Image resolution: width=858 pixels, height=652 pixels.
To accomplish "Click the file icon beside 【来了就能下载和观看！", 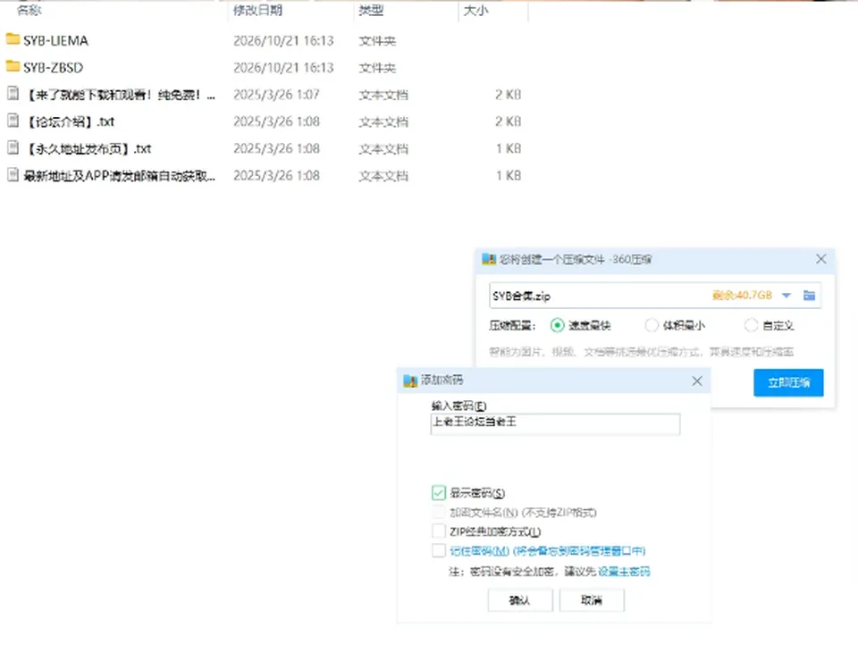I will click(x=13, y=94).
